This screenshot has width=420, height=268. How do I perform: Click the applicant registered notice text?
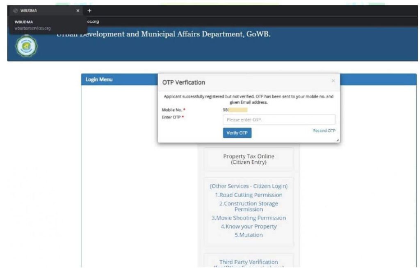(x=249, y=99)
